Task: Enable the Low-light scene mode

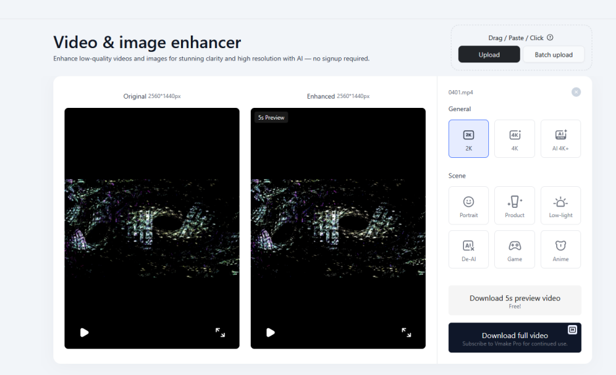Action: pyautogui.click(x=561, y=206)
